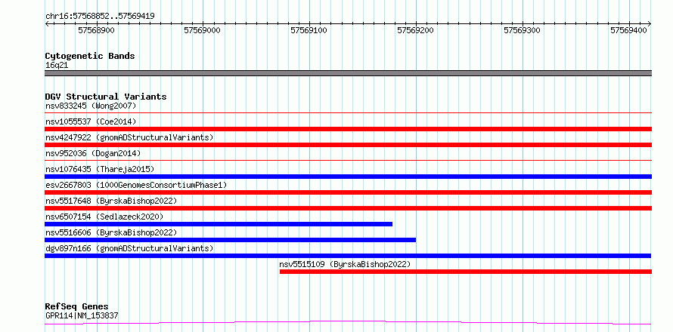Select the red esv2667803 variant bar

(348, 192)
